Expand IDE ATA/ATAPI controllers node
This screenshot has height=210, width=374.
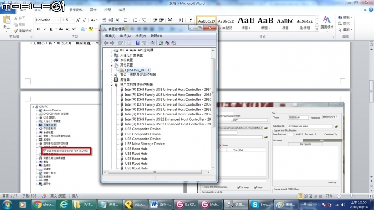pyautogui.click(x=111, y=50)
